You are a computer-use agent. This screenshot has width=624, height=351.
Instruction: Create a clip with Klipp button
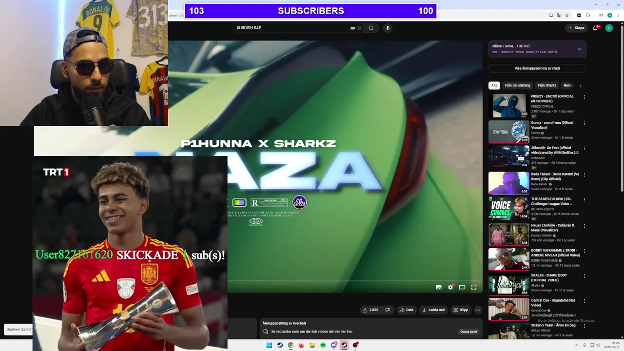[x=461, y=310]
